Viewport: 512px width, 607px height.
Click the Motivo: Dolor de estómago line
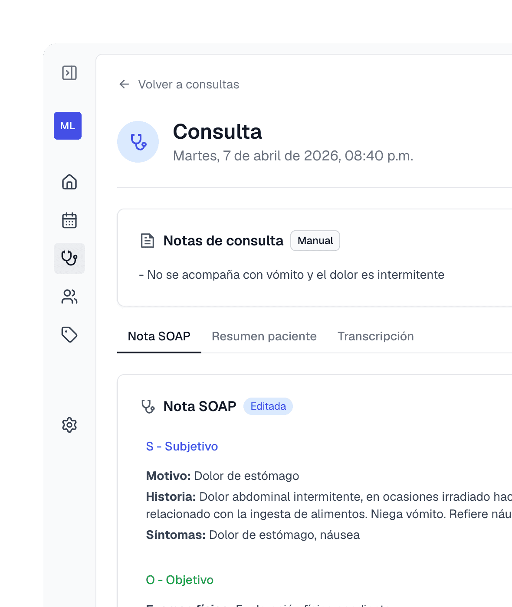point(223,476)
